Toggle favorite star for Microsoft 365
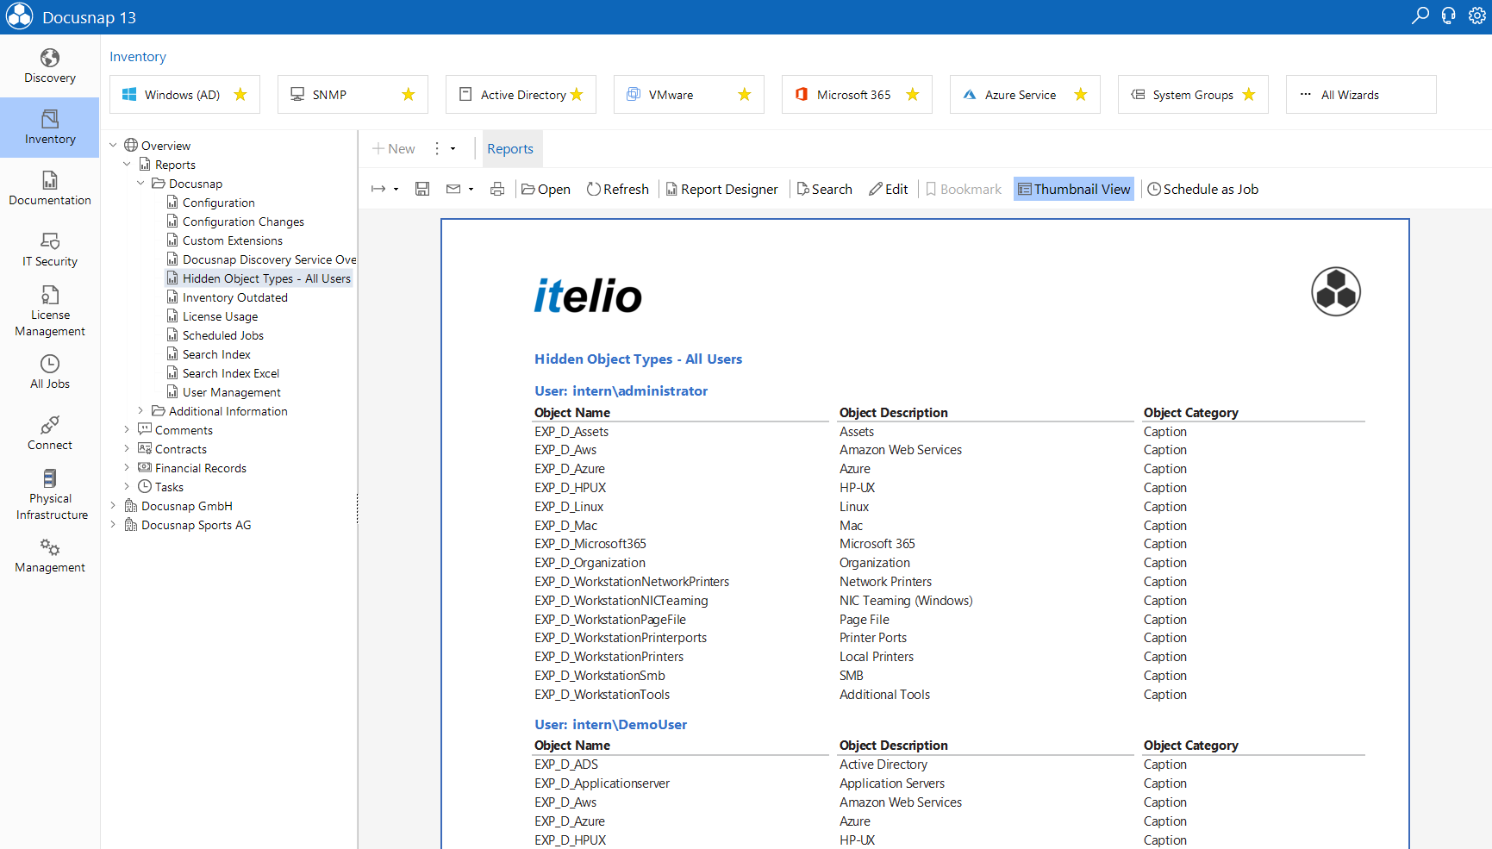The image size is (1492, 849). 913,95
